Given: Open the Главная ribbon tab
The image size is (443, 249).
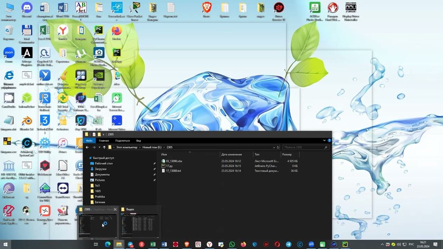Looking at the screenshot, I should 103,140.
